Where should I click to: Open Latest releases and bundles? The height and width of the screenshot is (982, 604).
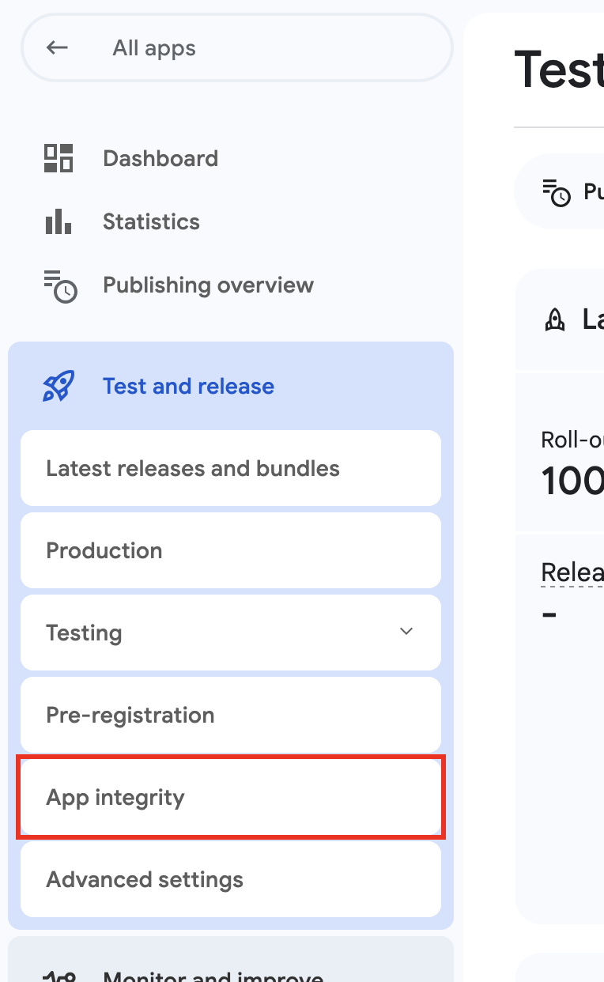click(193, 469)
